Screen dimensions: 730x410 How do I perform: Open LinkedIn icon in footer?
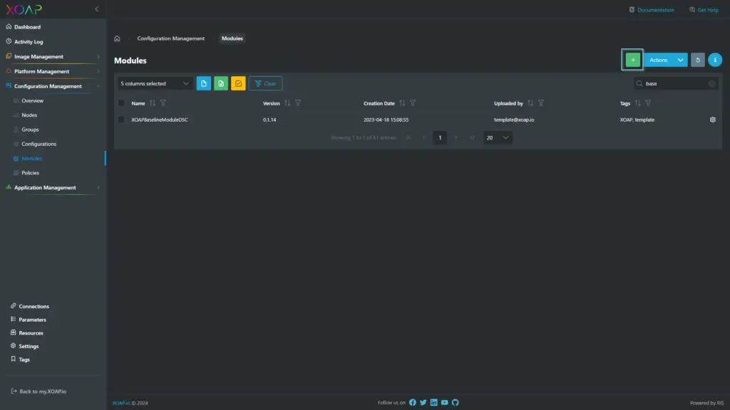click(434, 403)
